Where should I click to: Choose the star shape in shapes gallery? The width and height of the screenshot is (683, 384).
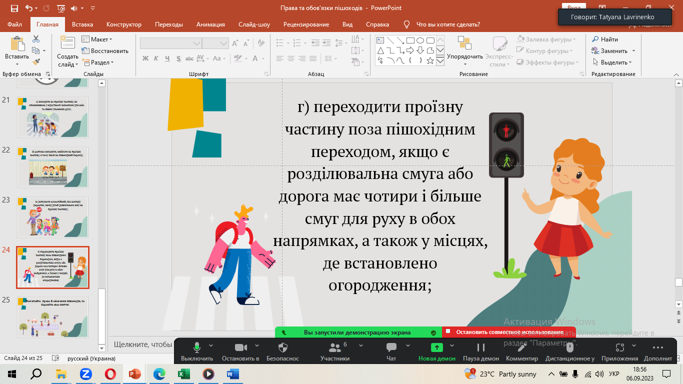430,60
